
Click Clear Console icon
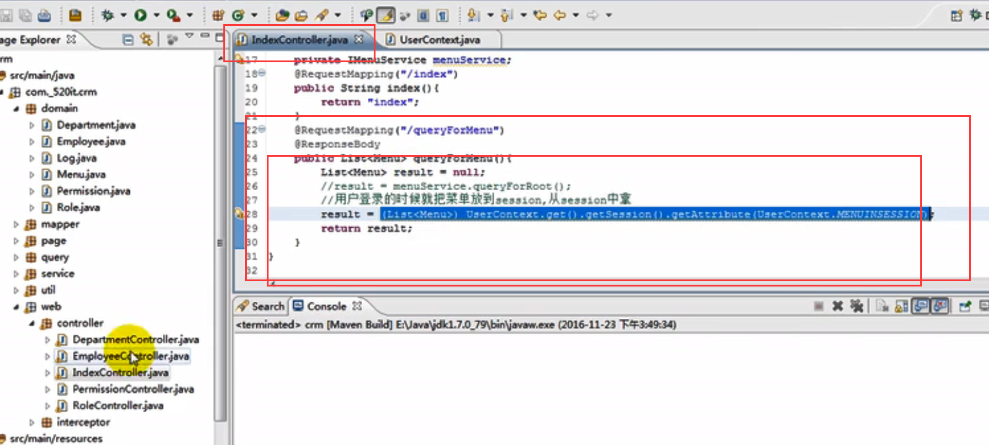click(881, 306)
